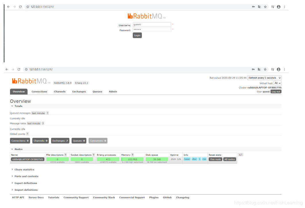Click Log out button
305x208 pixels.
pos(276,92)
